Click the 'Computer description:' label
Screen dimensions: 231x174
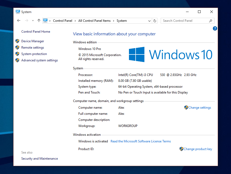tap(94, 120)
